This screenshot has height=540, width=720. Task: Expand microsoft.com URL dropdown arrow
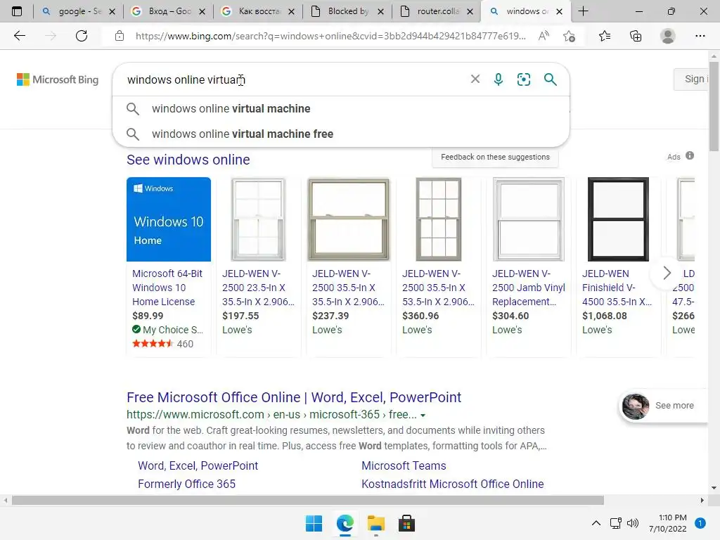[423, 415]
